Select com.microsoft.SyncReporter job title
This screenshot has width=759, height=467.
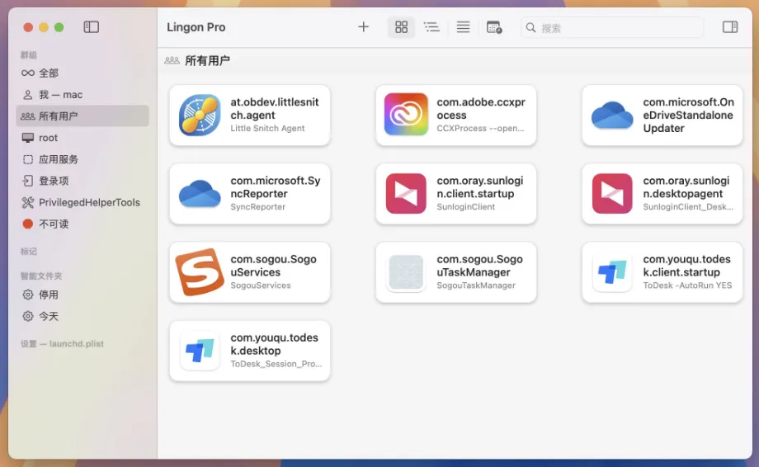(276, 187)
